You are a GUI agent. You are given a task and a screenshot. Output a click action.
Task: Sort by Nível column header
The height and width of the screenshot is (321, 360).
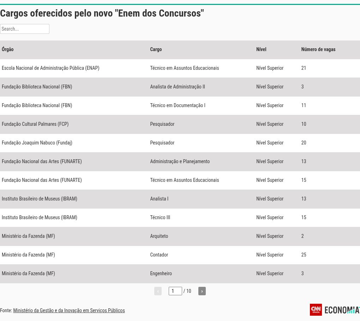coord(261,49)
